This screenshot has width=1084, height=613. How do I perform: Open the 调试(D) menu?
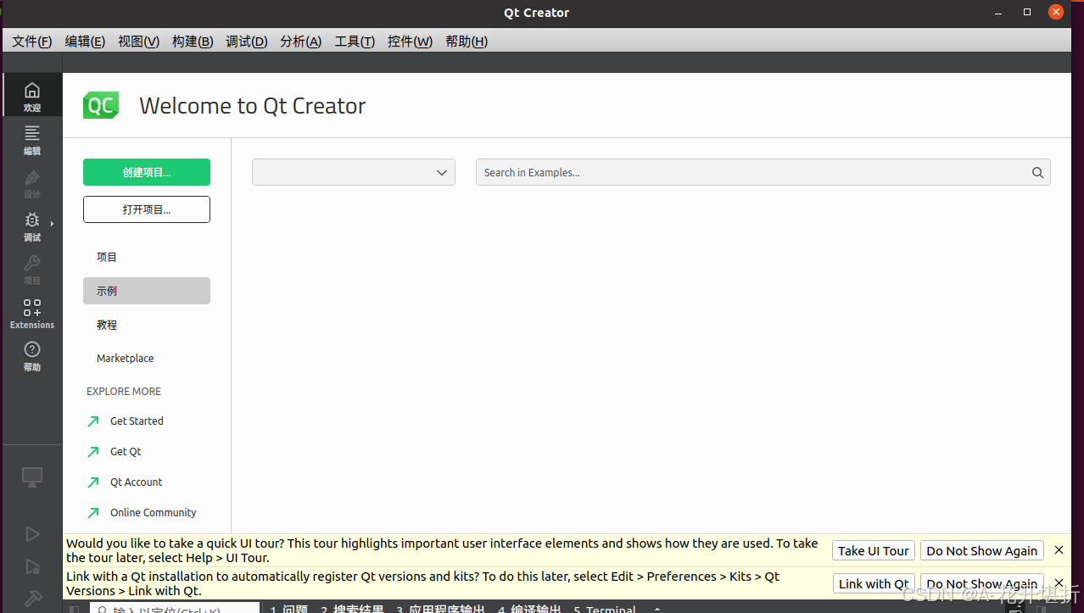[x=247, y=42]
